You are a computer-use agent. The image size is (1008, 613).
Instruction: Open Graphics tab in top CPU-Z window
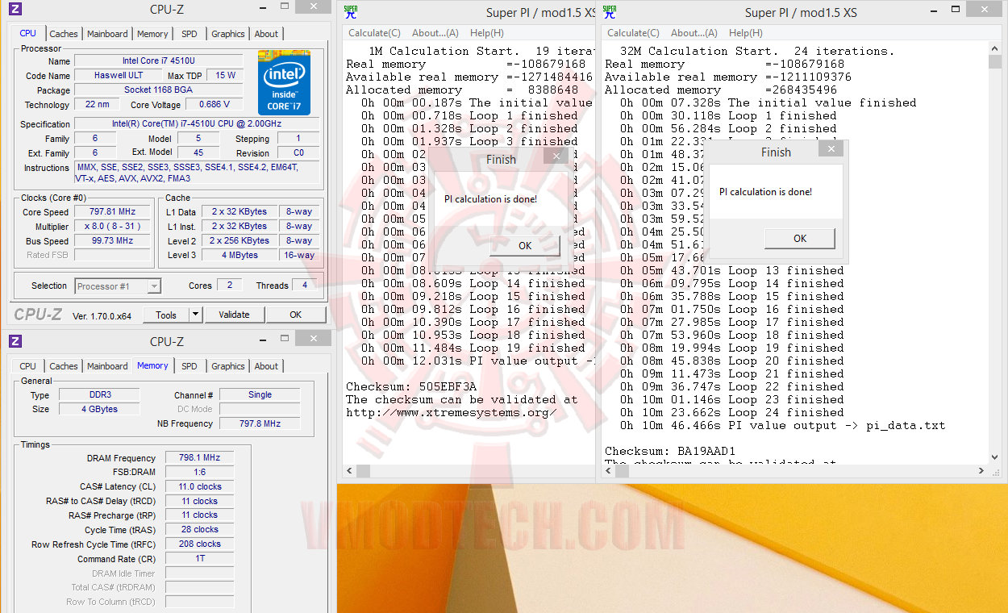[x=227, y=34]
